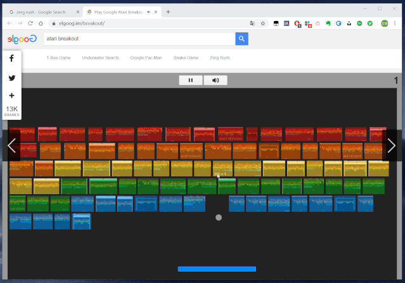Open the translate page icon
This screenshot has width=405, height=283.
pyautogui.click(x=252, y=23)
